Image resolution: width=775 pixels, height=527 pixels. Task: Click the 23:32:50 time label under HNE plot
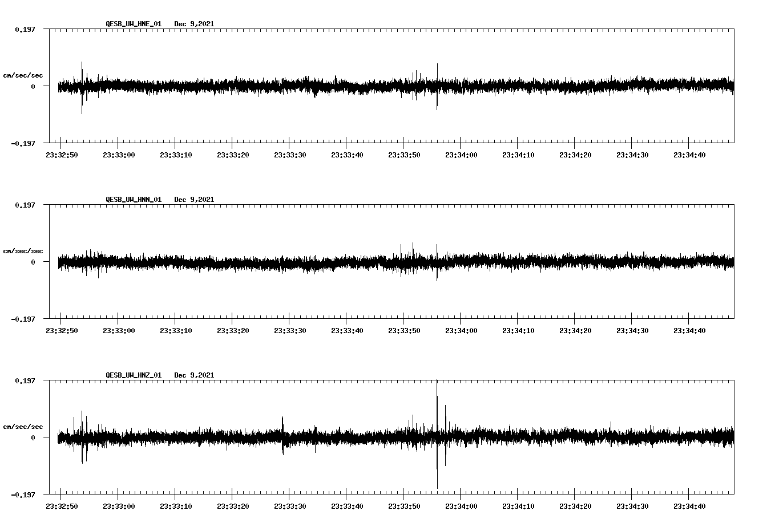pyautogui.click(x=61, y=155)
